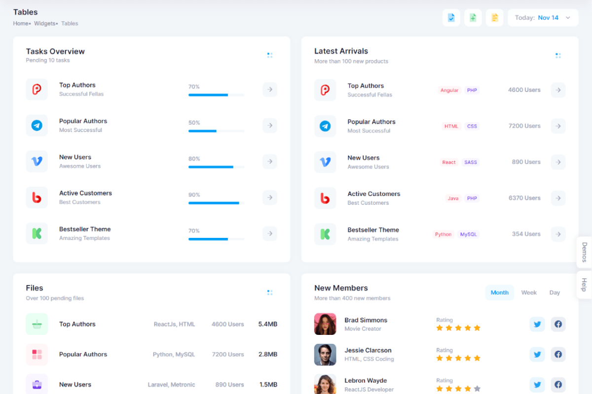Image resolution: width=592 pixels, height=394 pixels.
Task: Click arrow next to 7200 Users arrival
Action: [x=558, y=126]
